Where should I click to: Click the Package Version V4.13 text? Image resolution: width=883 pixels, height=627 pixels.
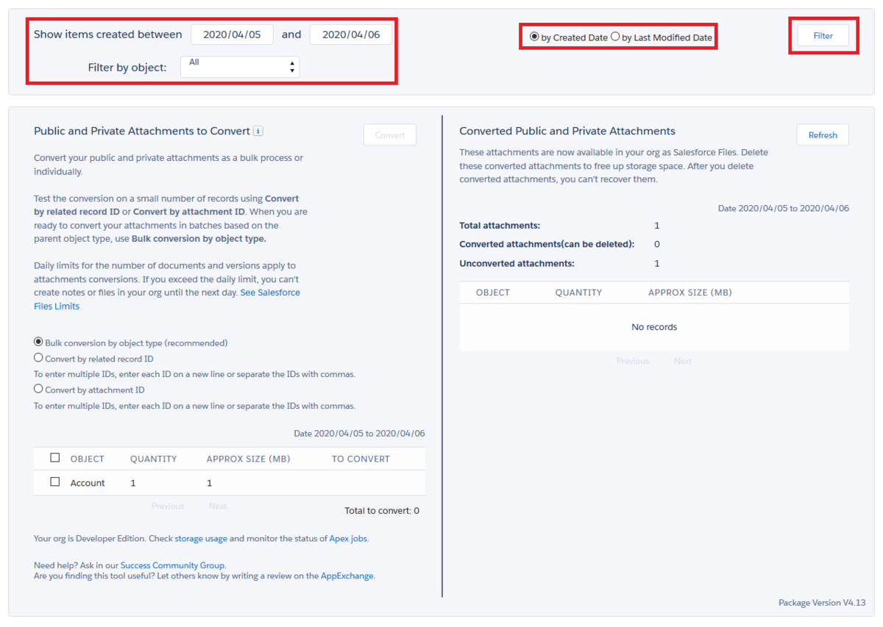pyautogui.click(x=822, y=603)
